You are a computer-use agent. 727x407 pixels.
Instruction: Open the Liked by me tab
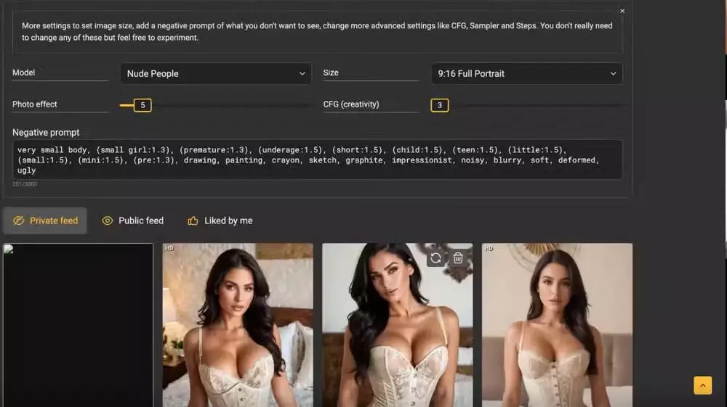(228, 221)
